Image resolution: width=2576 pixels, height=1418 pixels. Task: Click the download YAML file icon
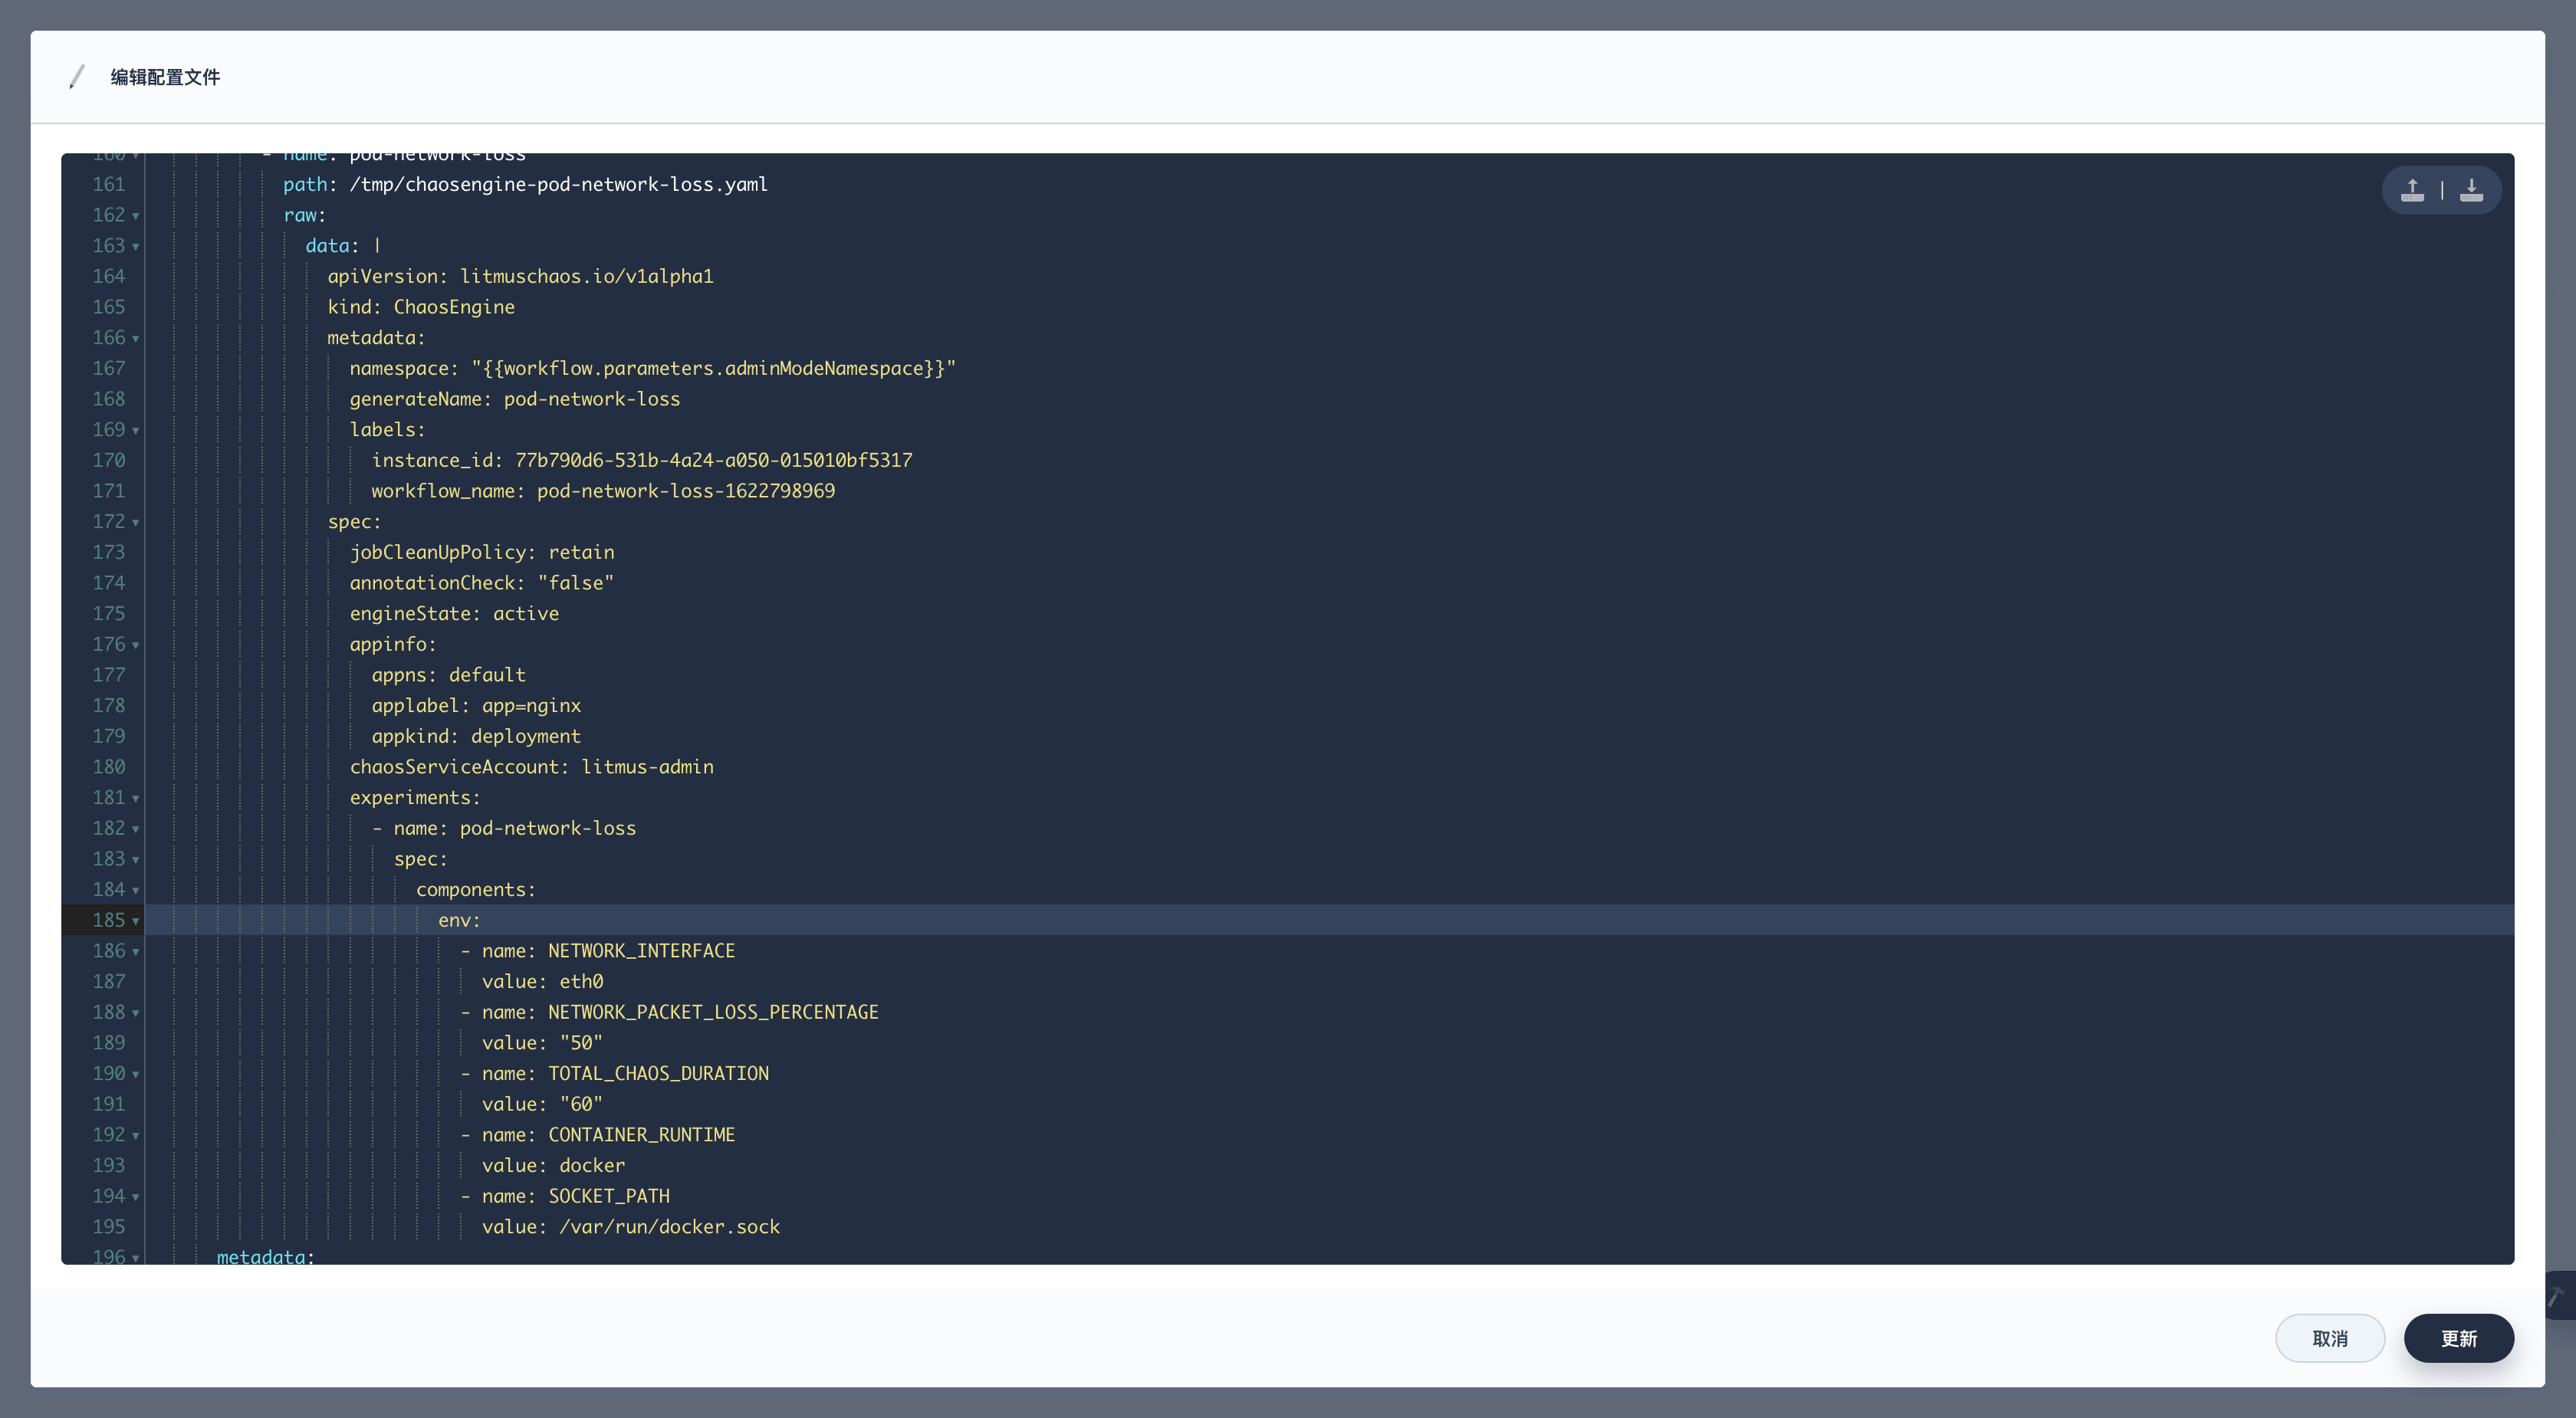click(2471, 190)
